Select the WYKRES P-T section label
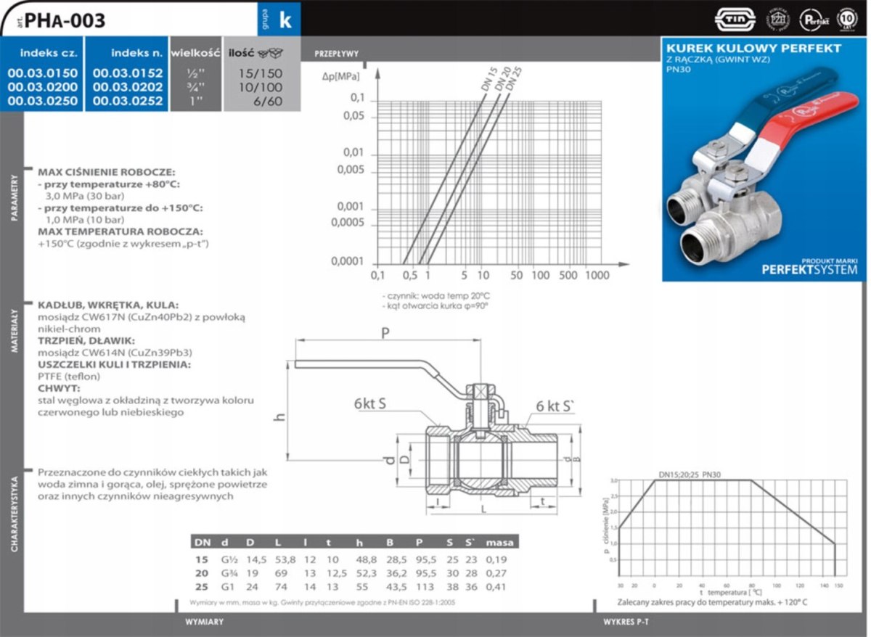The height and width of the screenshot is (637, 871). tap(626, 622)
